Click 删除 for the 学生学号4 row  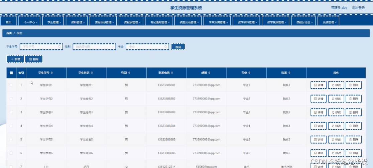tap(354, 126)
